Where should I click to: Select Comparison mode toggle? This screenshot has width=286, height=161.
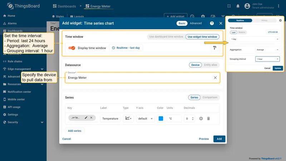click(210, 97)
